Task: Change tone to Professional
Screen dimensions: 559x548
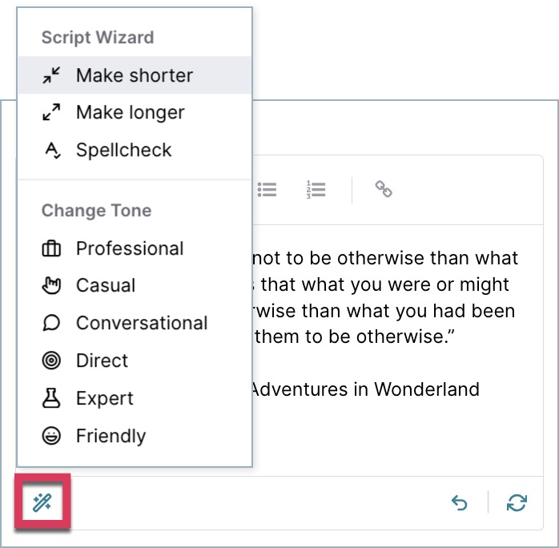Action: coord(135,248)
